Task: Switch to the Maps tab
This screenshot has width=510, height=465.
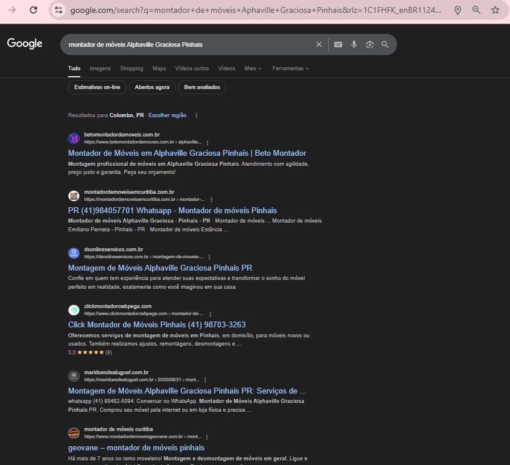Action: pyautogui.click(x=159, y=69)
